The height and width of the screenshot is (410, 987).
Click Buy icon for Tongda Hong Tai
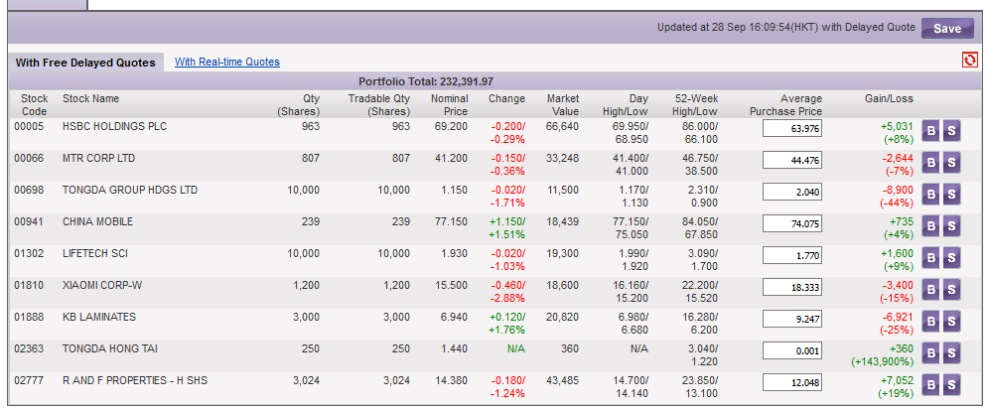click(x=931, y=354)
